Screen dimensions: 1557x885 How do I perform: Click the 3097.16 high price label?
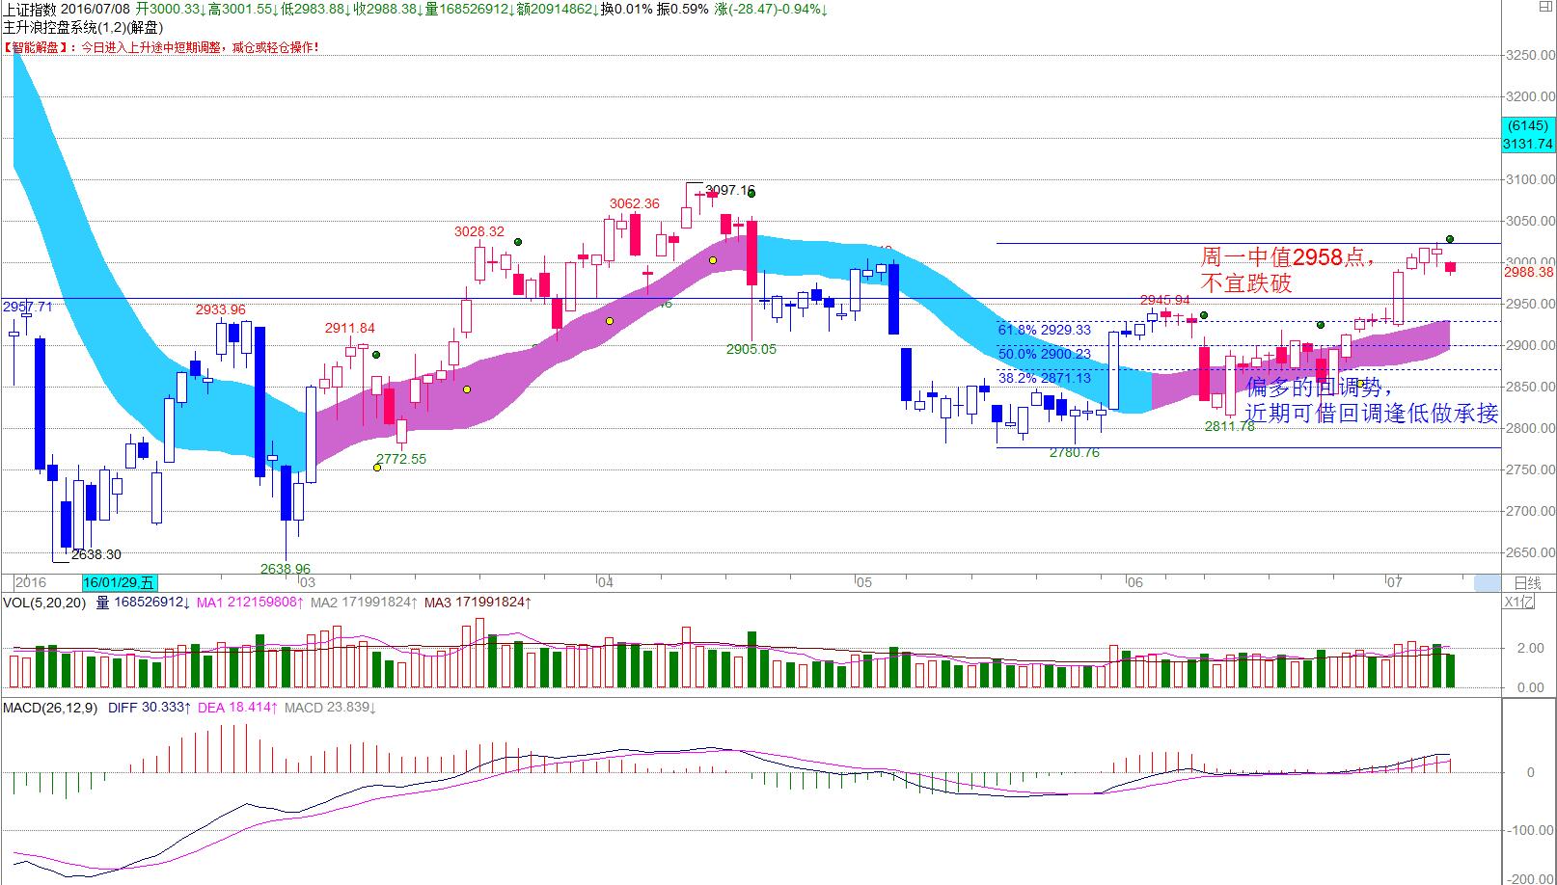[730, 190]
